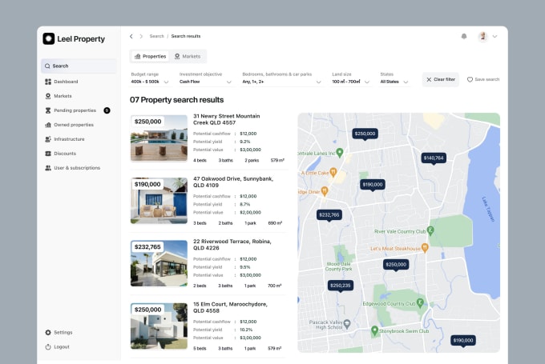Click the user avatar
This screenshot has height=364, width=545.
click(x=482, y=36)
